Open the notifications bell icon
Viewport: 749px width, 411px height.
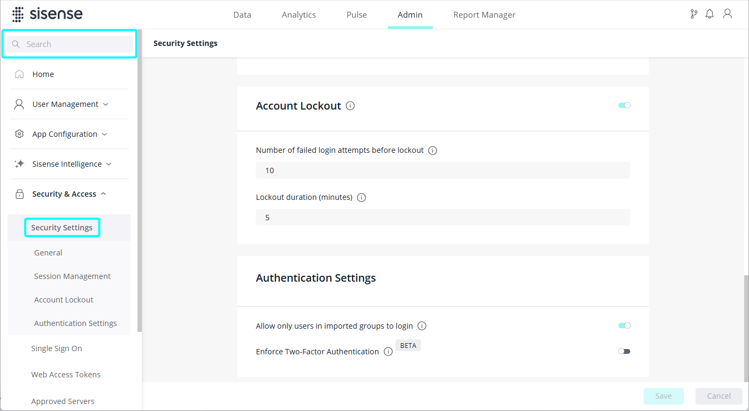[x=709, y=14]
